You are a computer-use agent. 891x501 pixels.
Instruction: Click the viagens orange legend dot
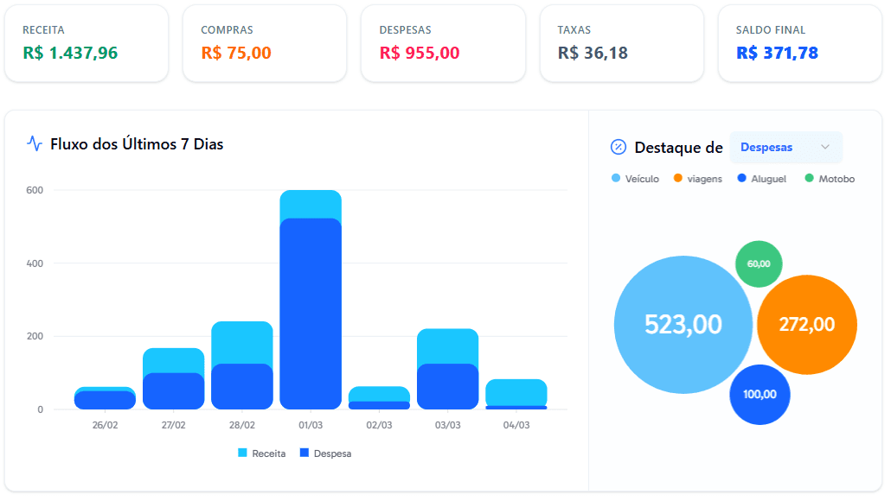(678, 179)
